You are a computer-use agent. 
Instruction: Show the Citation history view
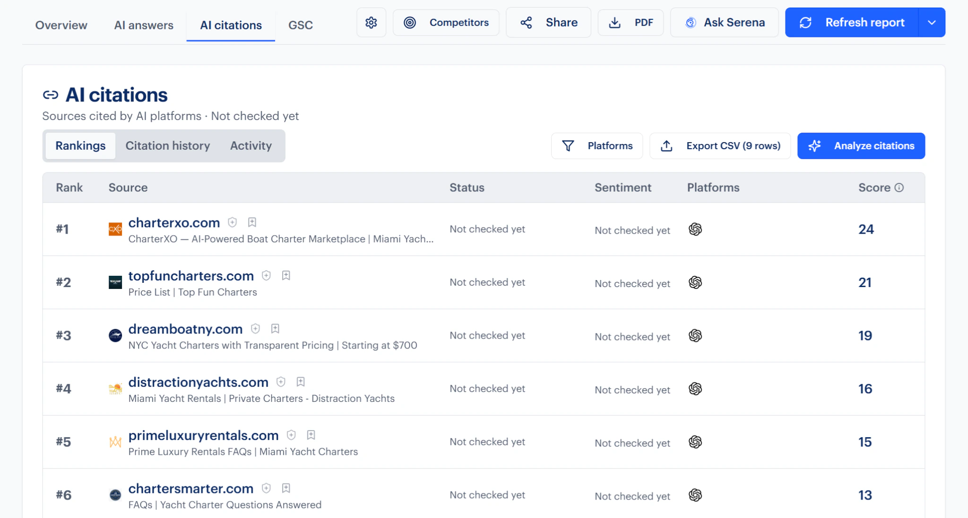168,146
